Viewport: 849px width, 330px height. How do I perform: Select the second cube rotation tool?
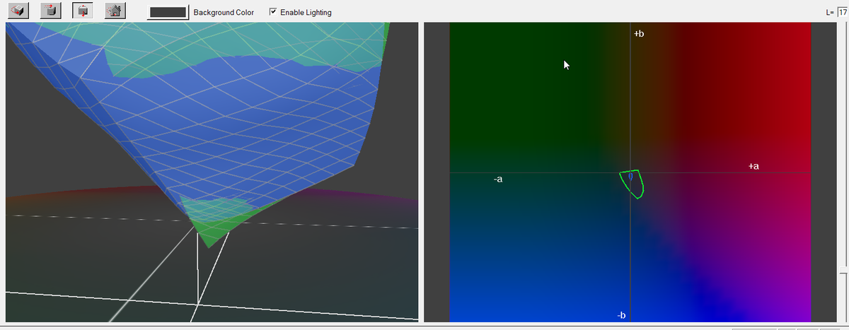click(50, 11)
